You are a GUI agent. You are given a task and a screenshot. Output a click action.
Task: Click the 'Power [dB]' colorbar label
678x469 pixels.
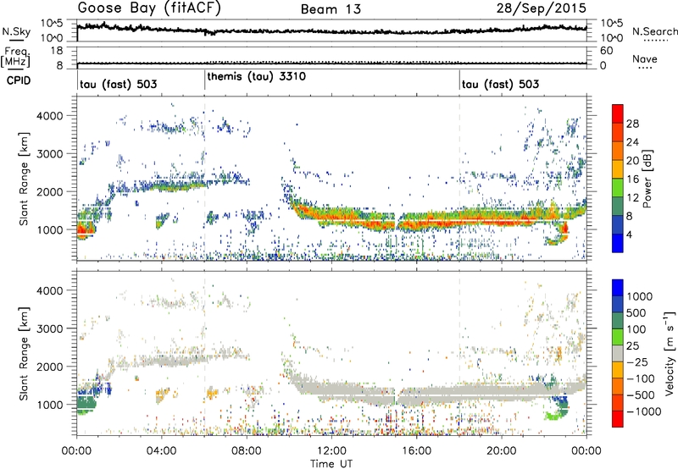(x=647, y=179)
